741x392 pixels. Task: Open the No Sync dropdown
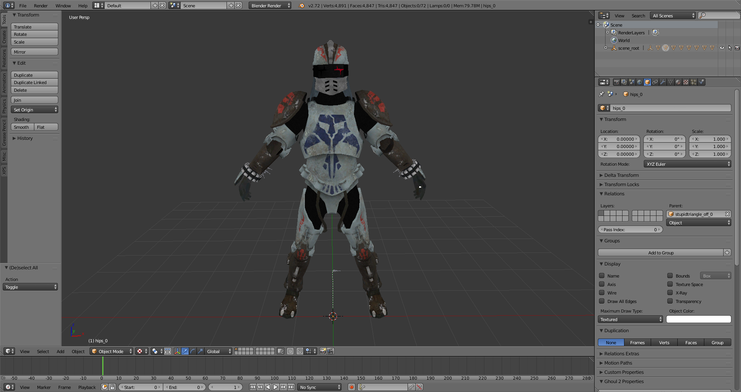click(320, 387)
